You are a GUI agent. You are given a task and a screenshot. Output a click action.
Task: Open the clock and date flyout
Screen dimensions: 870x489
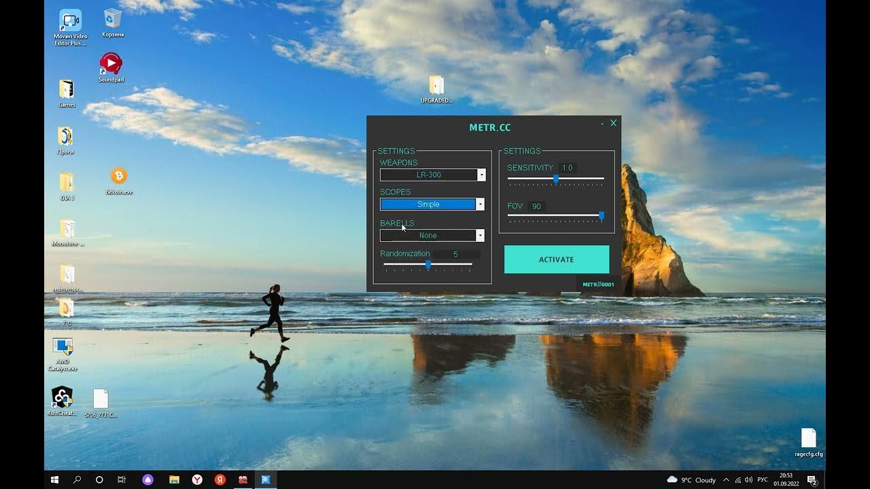(x=786, y=479)
